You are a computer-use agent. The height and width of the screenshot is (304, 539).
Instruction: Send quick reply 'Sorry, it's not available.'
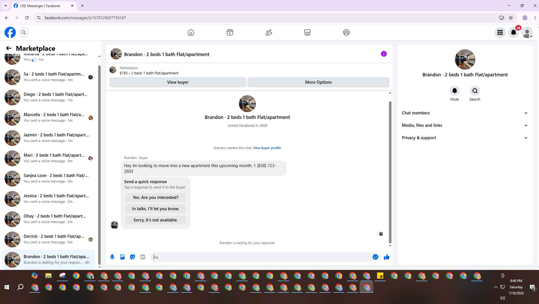156,220
